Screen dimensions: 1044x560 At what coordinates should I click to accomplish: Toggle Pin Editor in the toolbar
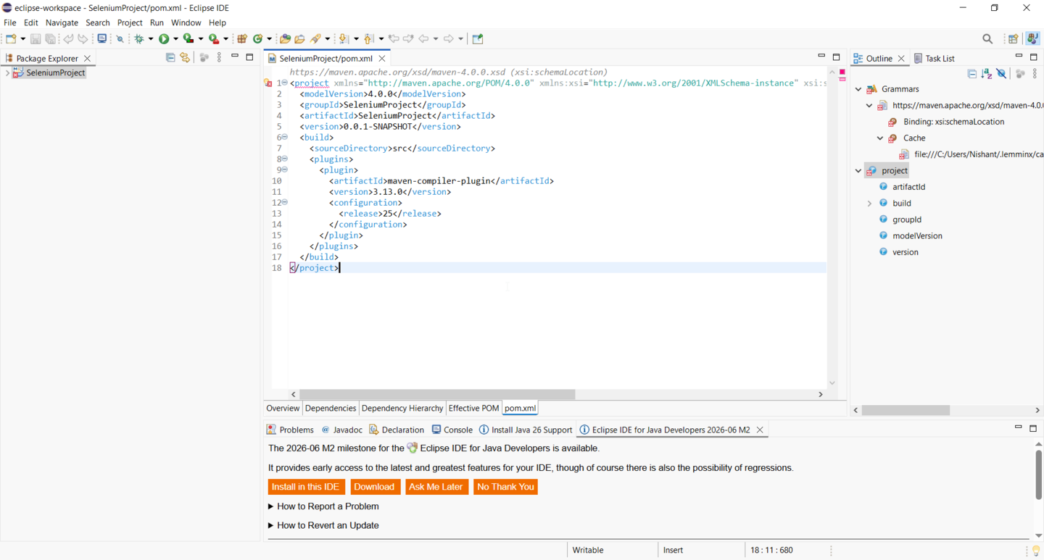coord(478,39)
